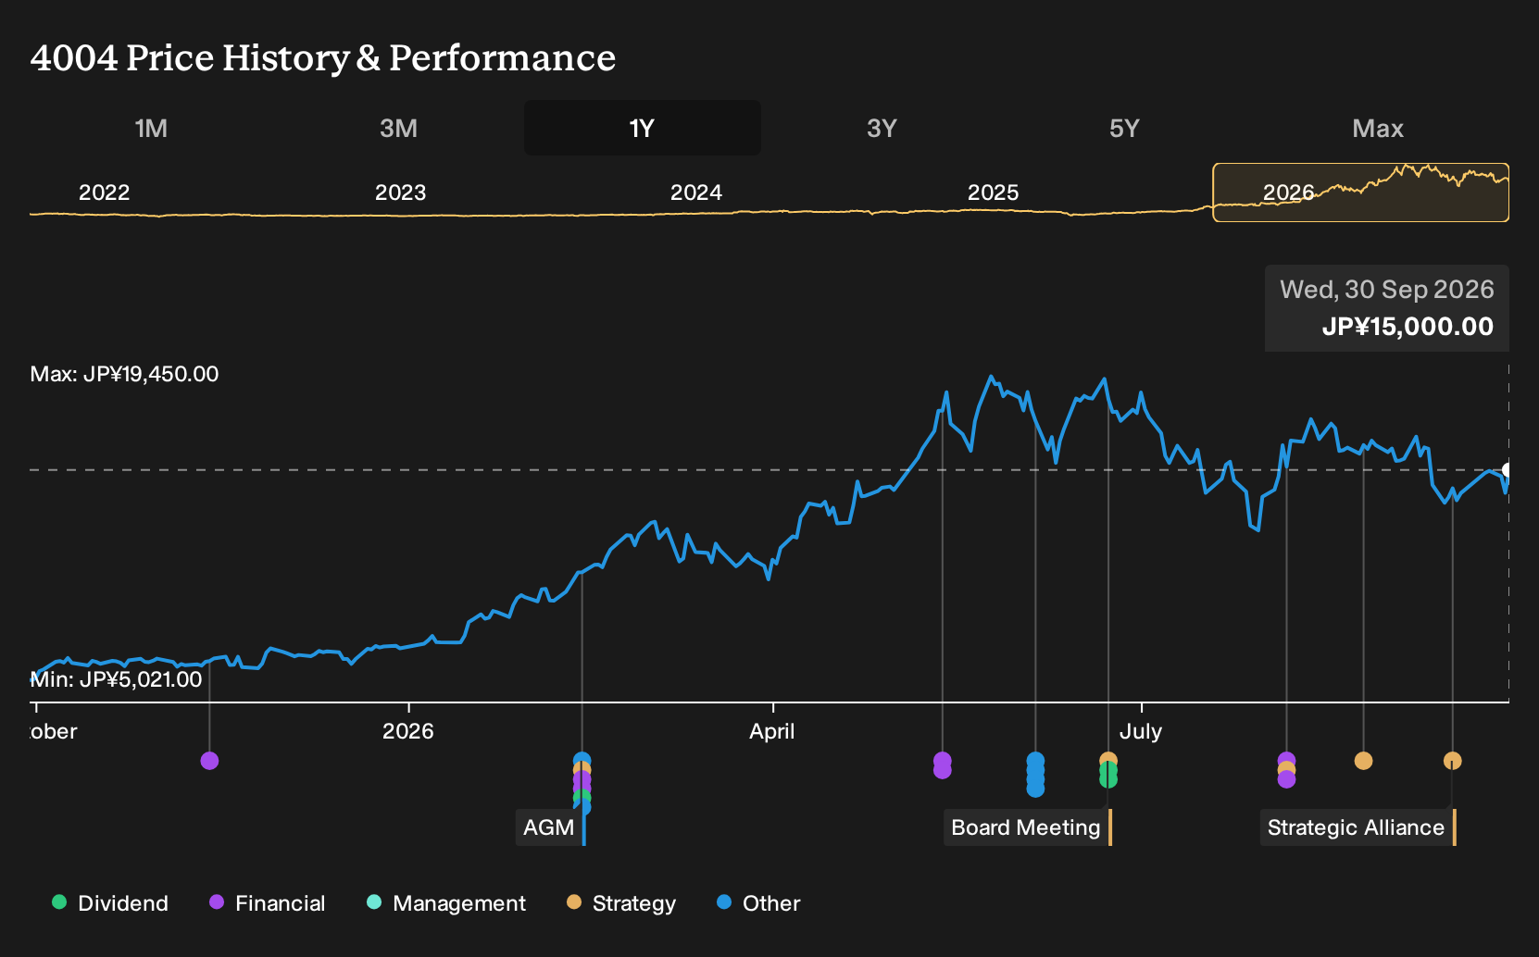The image size is (1539, 957).
Task: Select the 1Y range tab
Action: 643,128
